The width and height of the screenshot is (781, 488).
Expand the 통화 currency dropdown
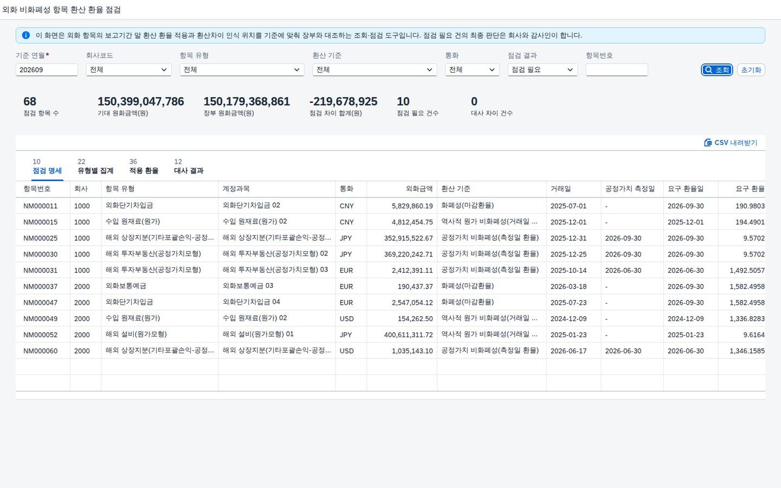472,69
